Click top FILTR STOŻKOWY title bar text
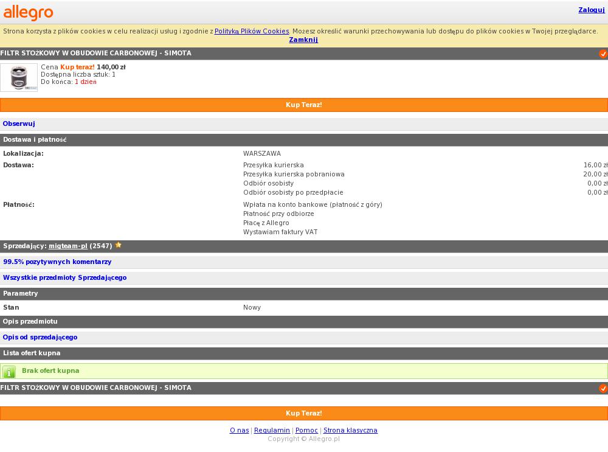 click(x=96, y=53)
